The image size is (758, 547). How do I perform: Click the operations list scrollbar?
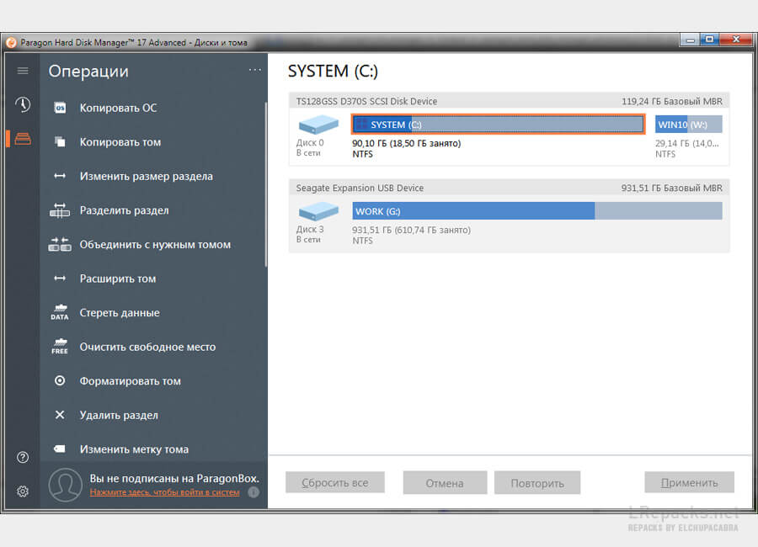click(266, 184)
